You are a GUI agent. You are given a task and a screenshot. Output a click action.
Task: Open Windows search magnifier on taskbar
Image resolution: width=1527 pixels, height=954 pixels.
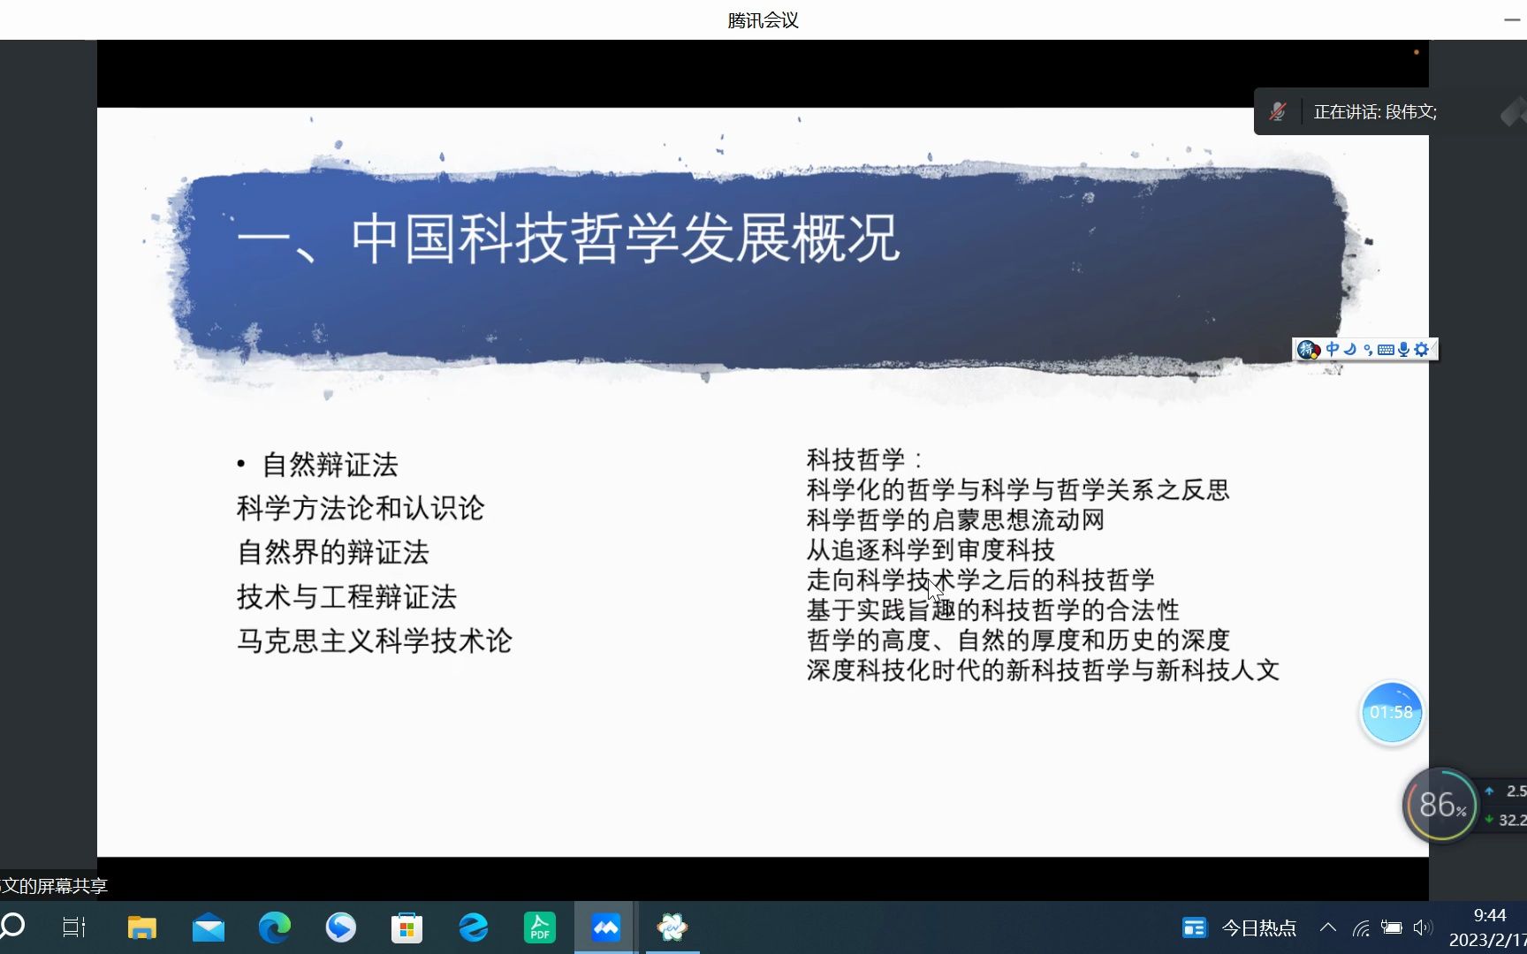point(12,927)
